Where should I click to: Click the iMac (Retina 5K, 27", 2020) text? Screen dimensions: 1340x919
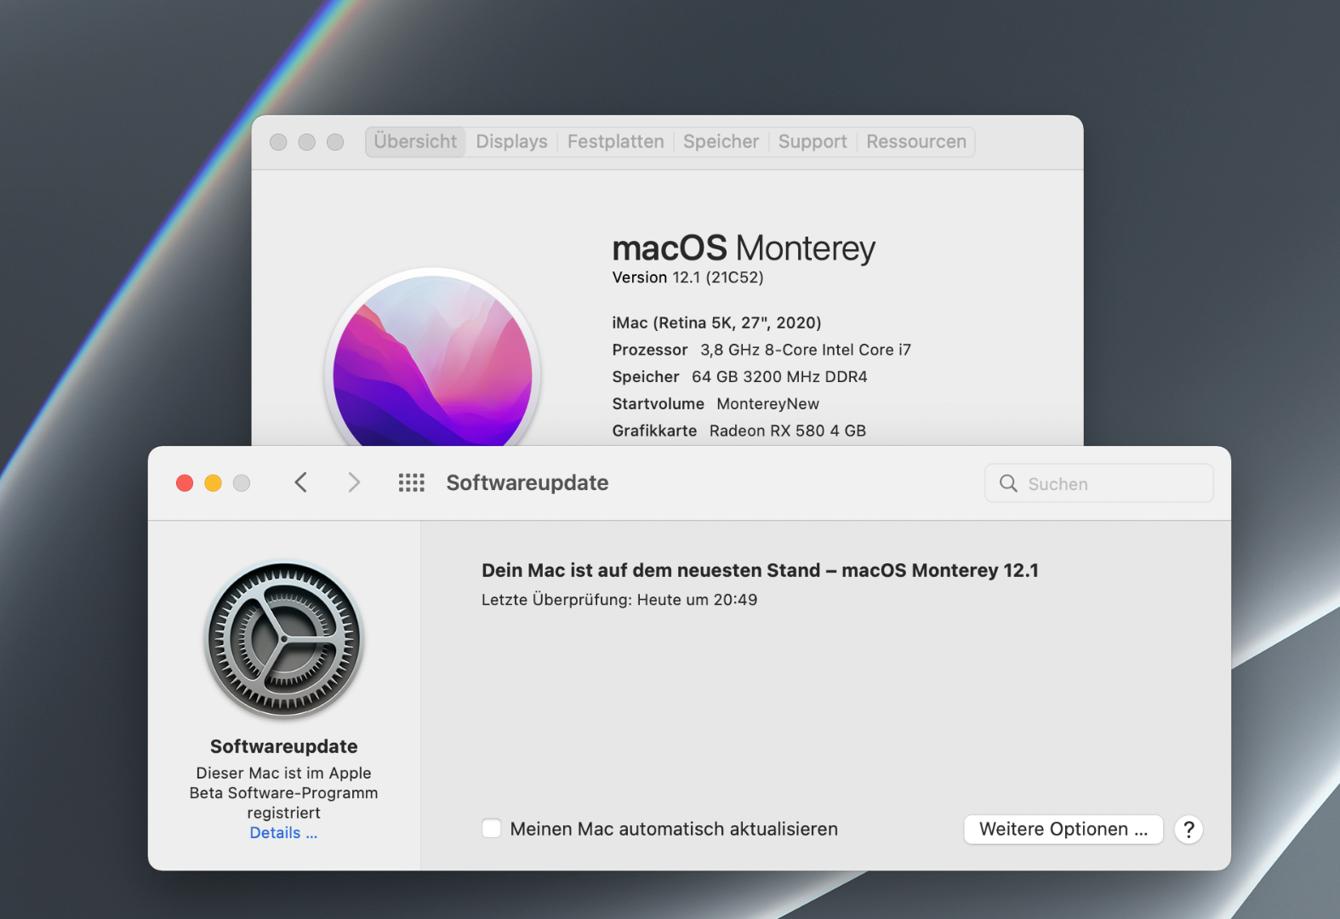coord(716,323)
